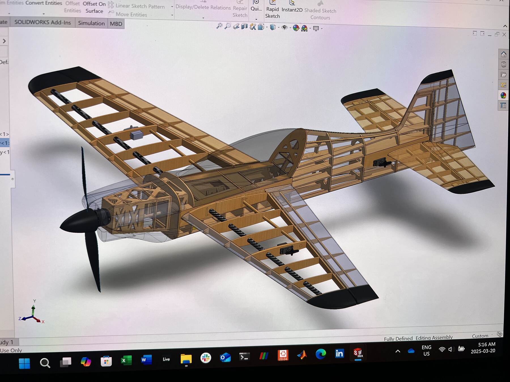The height and width of the screenshot is (382, 510).
Task: Toggle Shaded Sketch Contours
Action: (320, 11)
